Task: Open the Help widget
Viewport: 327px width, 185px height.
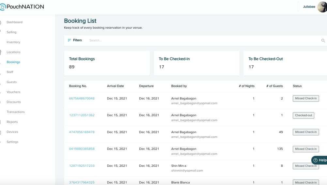Action: pyautogui.click(x=319, y=160)
